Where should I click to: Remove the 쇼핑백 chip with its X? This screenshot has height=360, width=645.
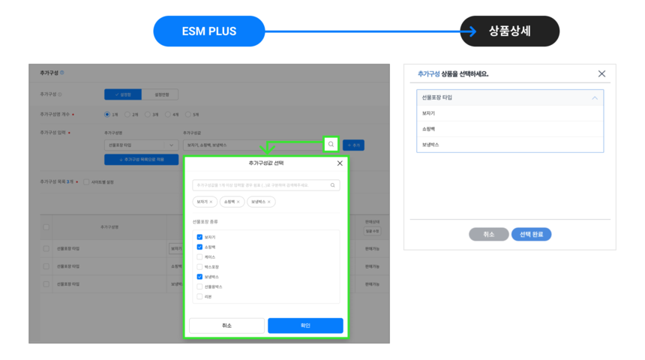[238, 202]
